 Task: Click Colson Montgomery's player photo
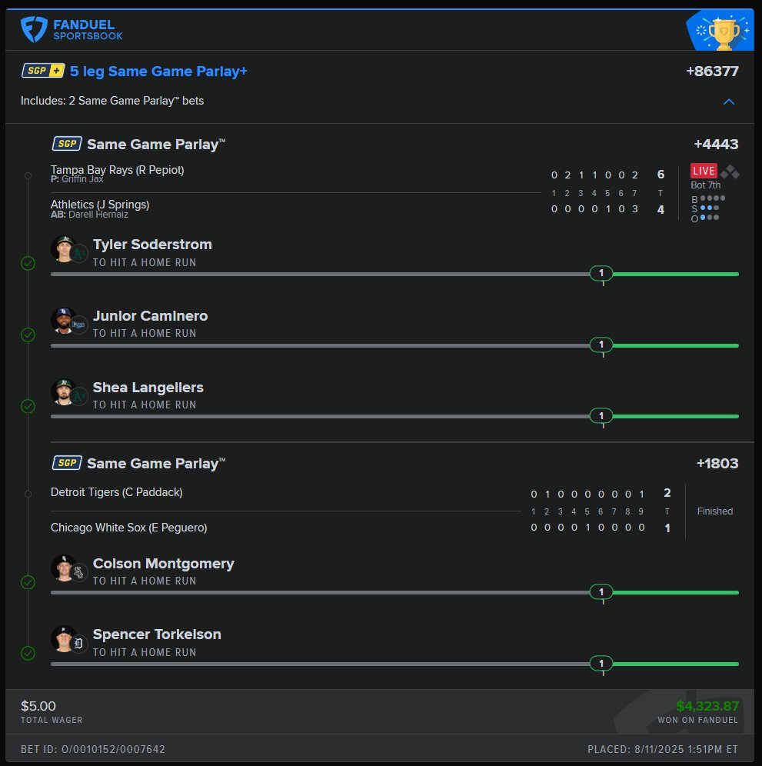coord(64,568)
